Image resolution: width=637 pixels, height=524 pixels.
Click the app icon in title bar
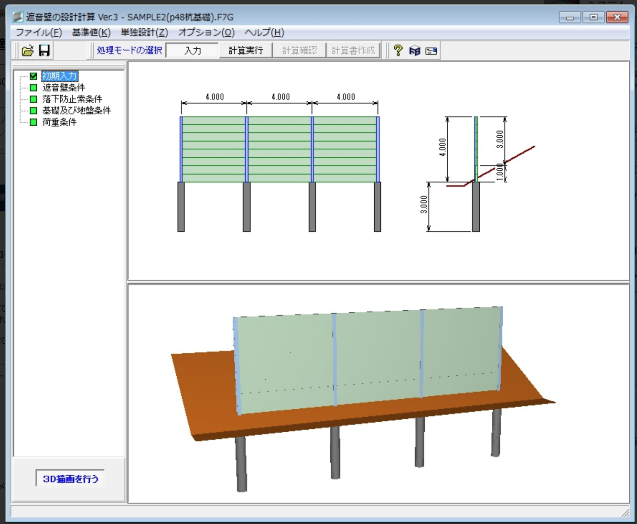tap(18, 17)
